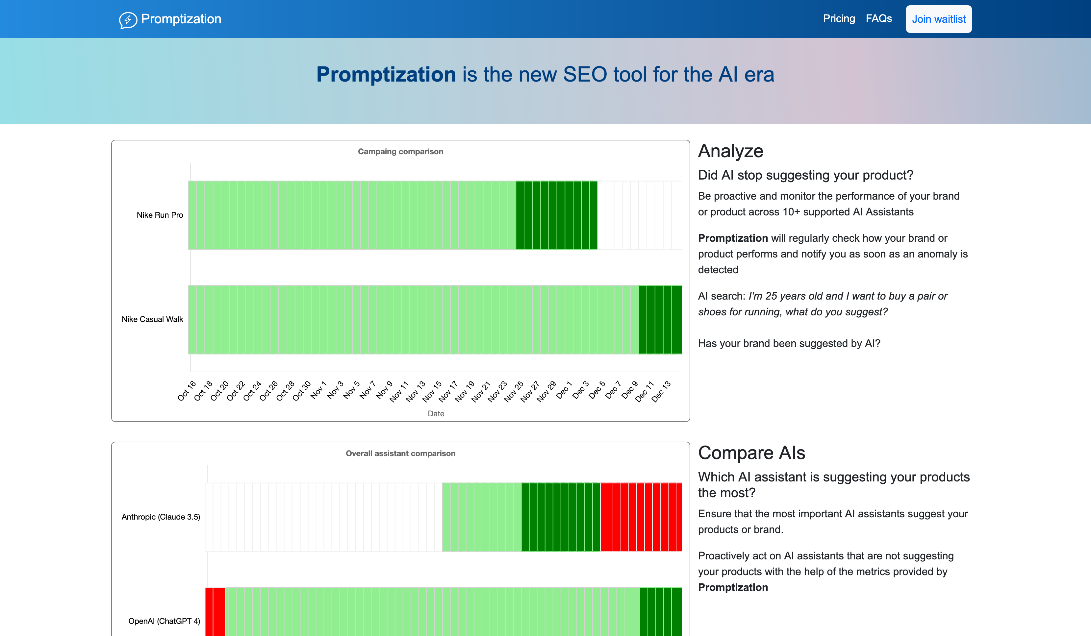Screen dimensions: 1091x636
Task: Click the red Anthropic Claude 3.5 segment
Action: pyautogui.click(x=641, y=517)
